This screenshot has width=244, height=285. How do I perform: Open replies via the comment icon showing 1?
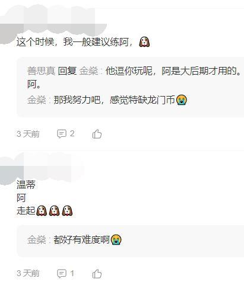pos(65,274)
